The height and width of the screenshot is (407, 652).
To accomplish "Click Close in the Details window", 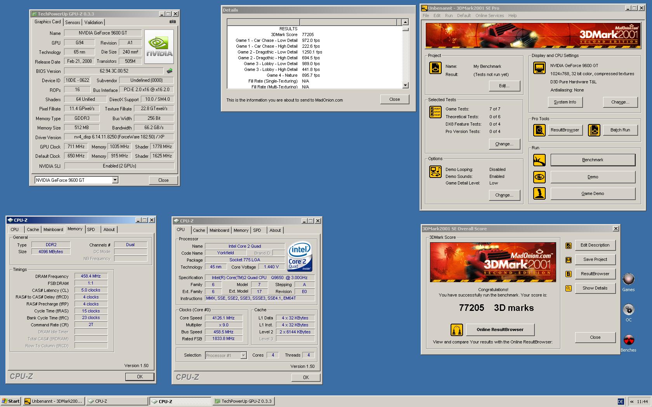I will coord(394,99).
